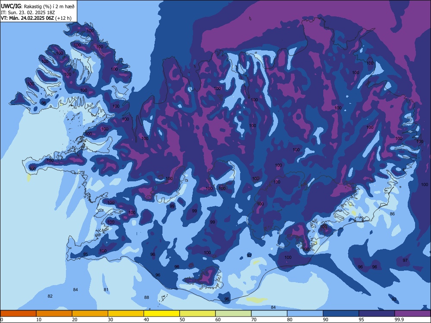
Task: Click the '10' legend tick label
Action: point(39,320)
